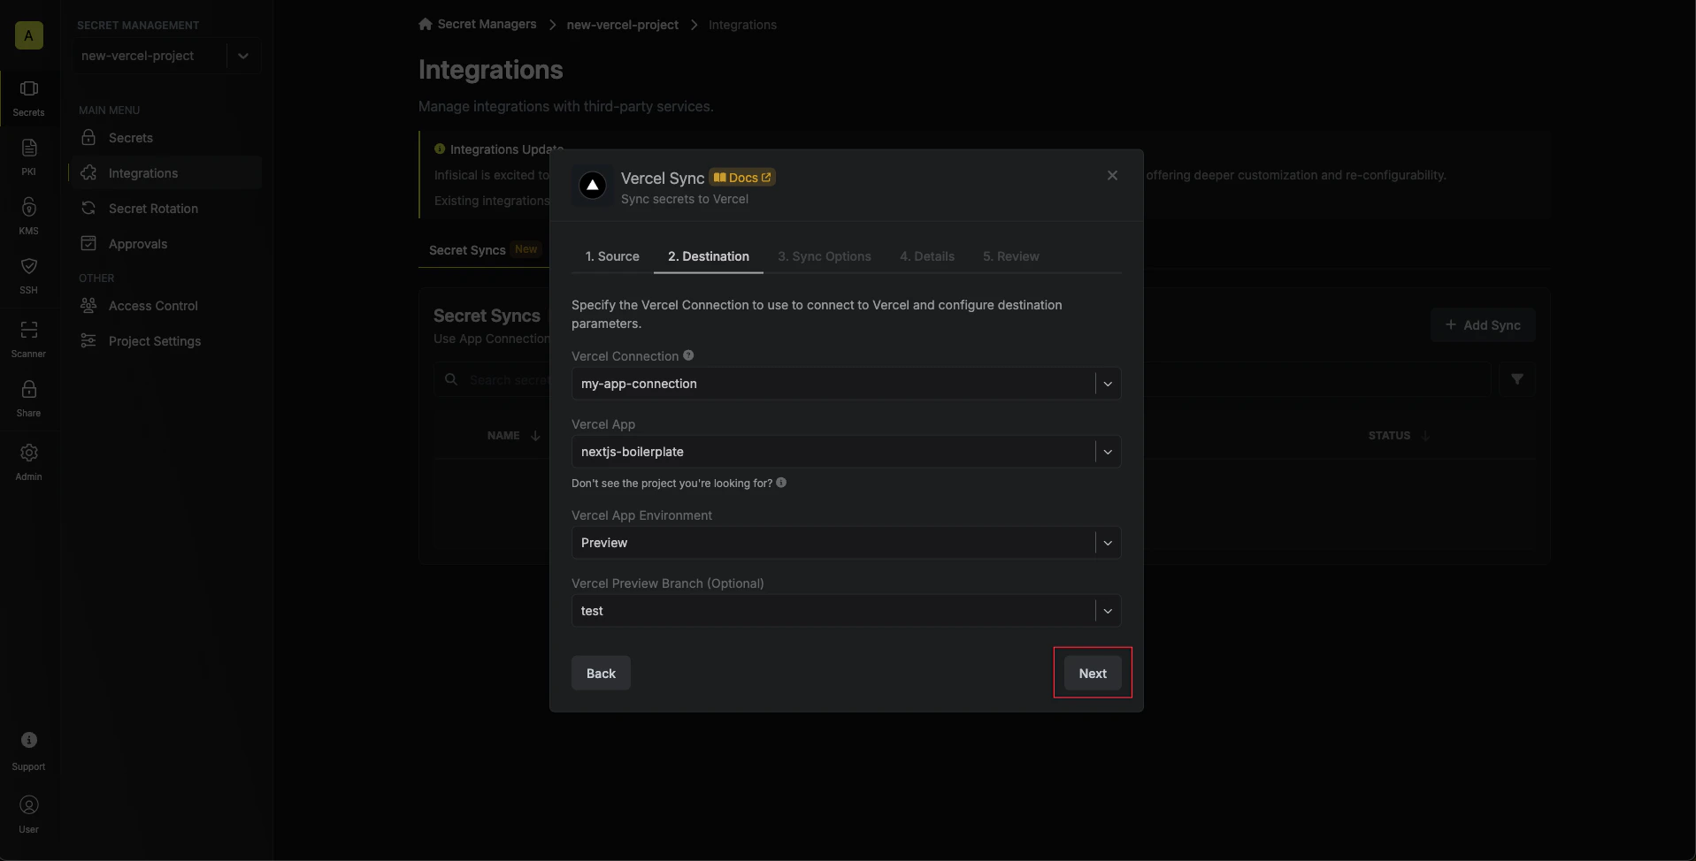Open Access Control menu item

165,306
